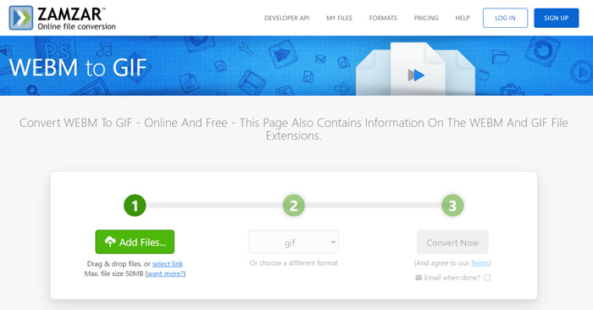
Task: Open the Terms link under Convert Now
Action: 480,263
